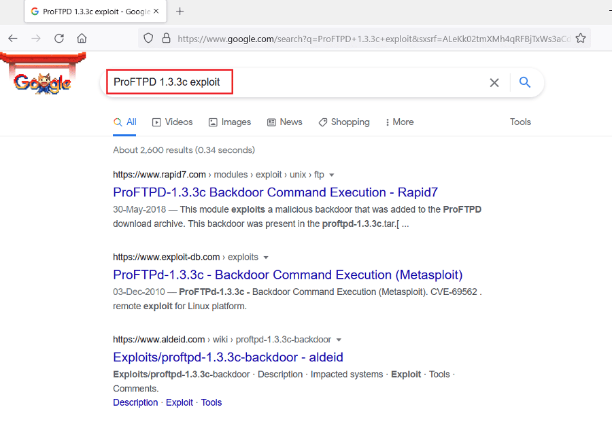Expand the exploit-db.com result dropdown arrow
Screen dimensions: 612x424
point(266,258)
